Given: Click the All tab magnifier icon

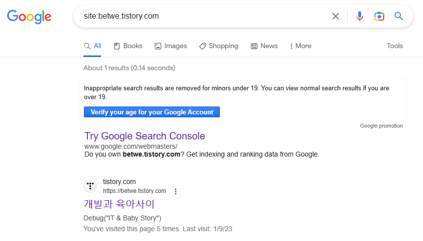Looking at the screenshot, I should 87,46.
